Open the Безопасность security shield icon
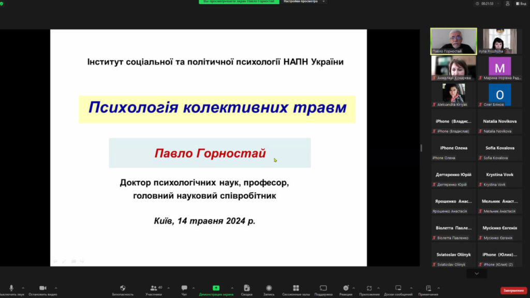 click(123, 288)
